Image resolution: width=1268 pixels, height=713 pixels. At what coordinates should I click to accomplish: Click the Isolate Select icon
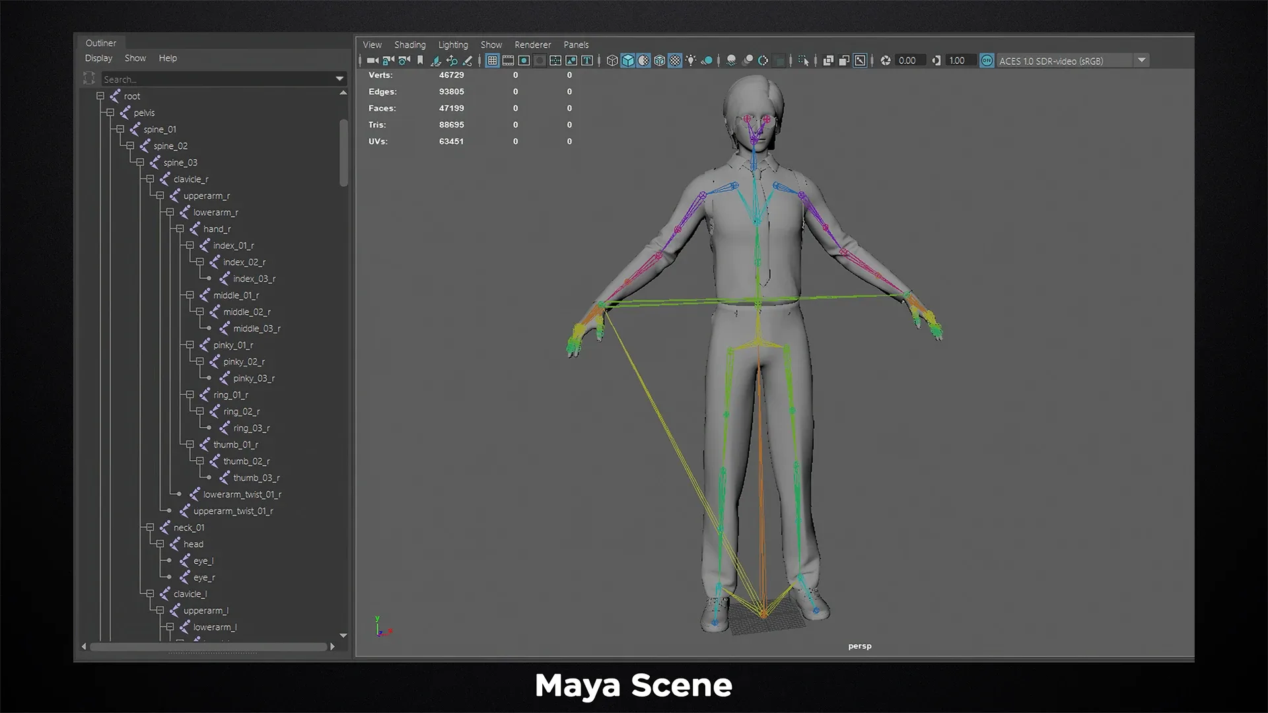pos(803,61)
